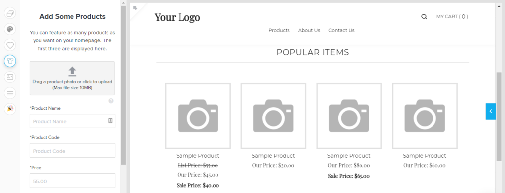The width and height of the screenshot is (505, 193).
Task: Select the t-shirt products sidebar icon
Action: [x=10, y=61]
